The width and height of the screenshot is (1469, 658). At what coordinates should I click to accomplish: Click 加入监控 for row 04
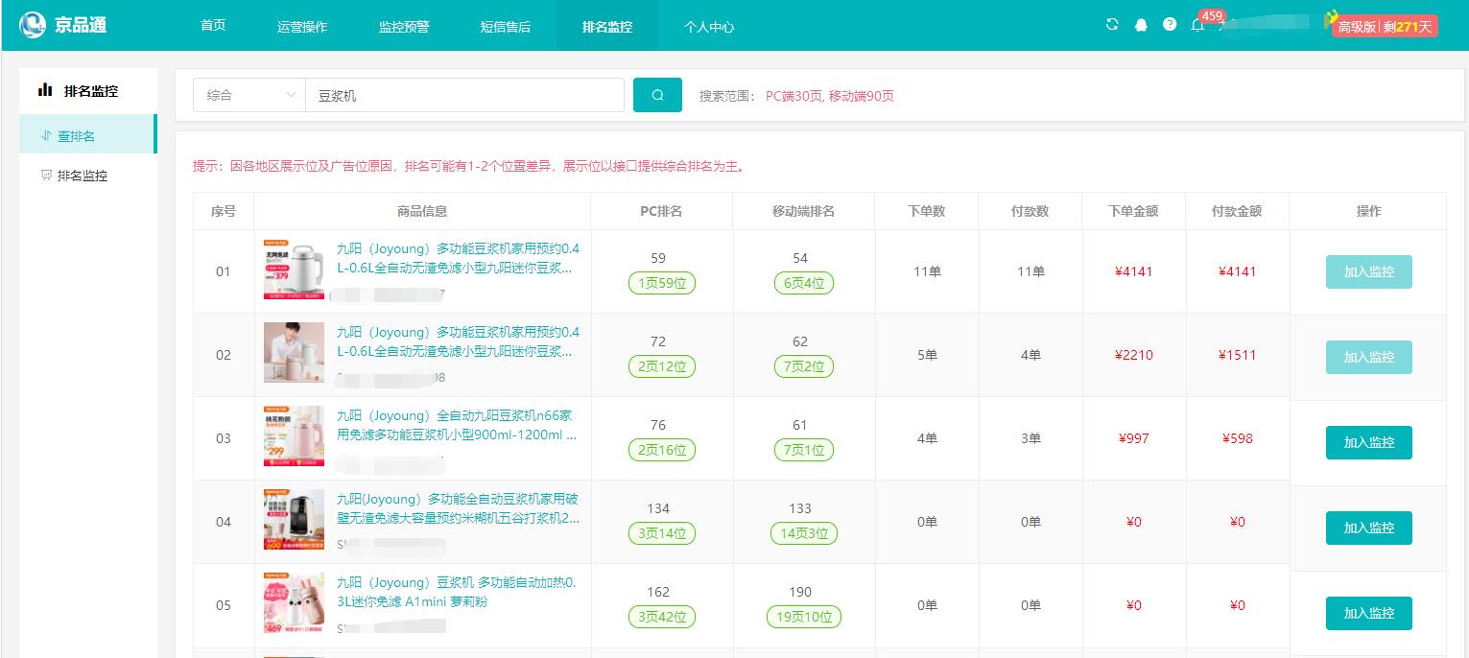[x=1368, y=528]
